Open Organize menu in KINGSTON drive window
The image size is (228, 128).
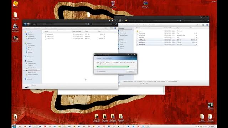[x=27, y=28]
